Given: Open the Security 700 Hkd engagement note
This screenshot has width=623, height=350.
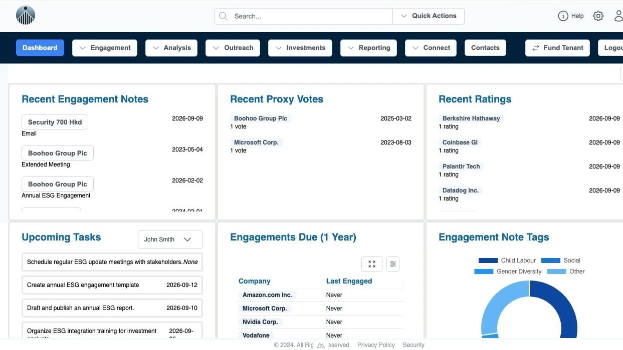Looking at the screenshot, I should (x=55, y=122).
